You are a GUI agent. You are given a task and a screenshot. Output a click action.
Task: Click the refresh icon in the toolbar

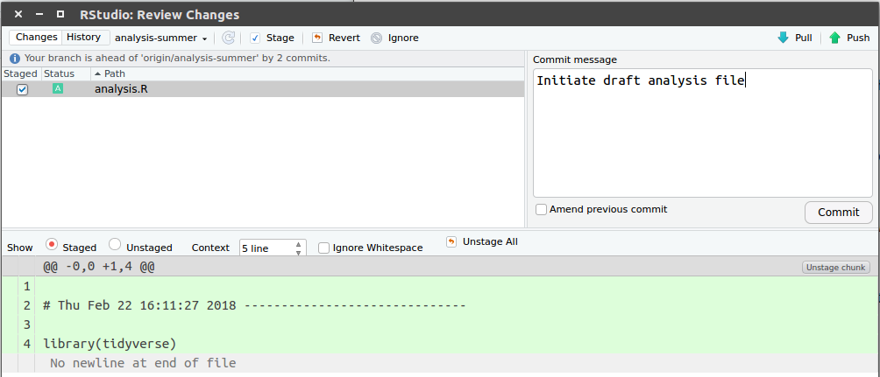point(228,38)
